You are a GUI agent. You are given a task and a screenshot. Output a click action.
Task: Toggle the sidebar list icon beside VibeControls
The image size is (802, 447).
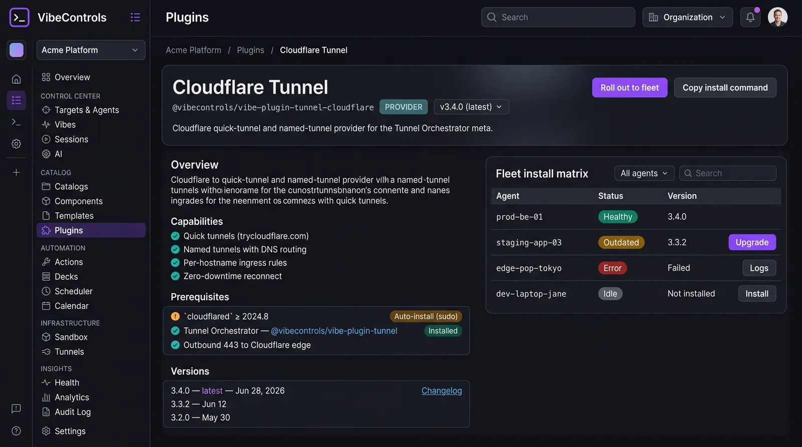(x=135, y=18)
